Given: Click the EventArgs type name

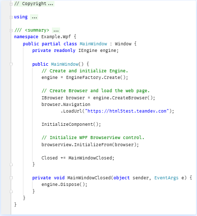Looking at the screenshot, I should point(166,178).
